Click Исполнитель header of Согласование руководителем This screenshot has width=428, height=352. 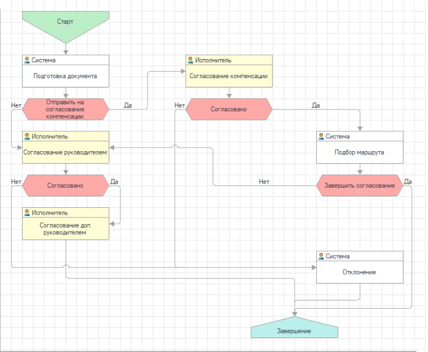tap(65, 137)
